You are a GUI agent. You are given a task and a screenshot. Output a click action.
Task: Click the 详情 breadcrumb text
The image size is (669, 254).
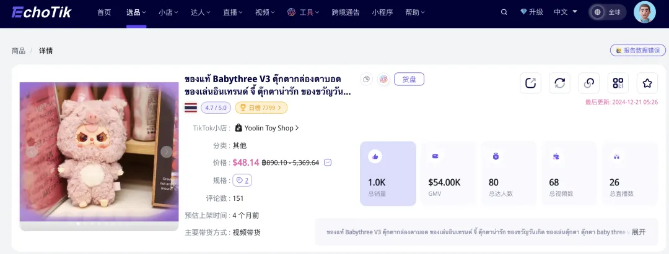click(46, 51)
